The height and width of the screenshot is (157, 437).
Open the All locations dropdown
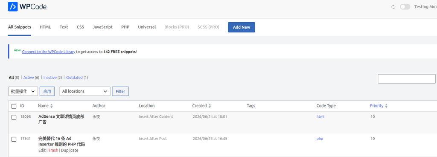[85, 91]
